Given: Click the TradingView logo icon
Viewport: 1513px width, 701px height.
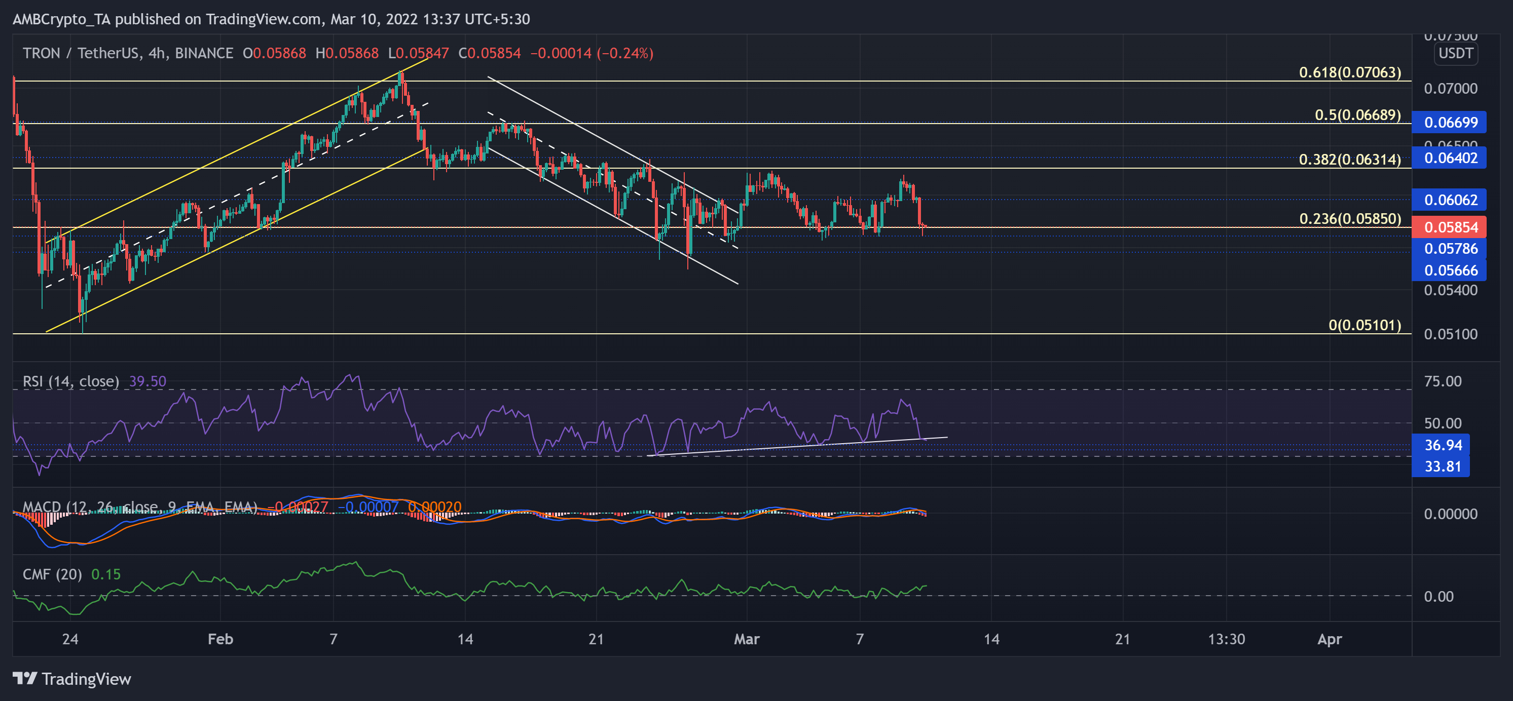Looking at the screenshot, I should [x=25, y=679].
